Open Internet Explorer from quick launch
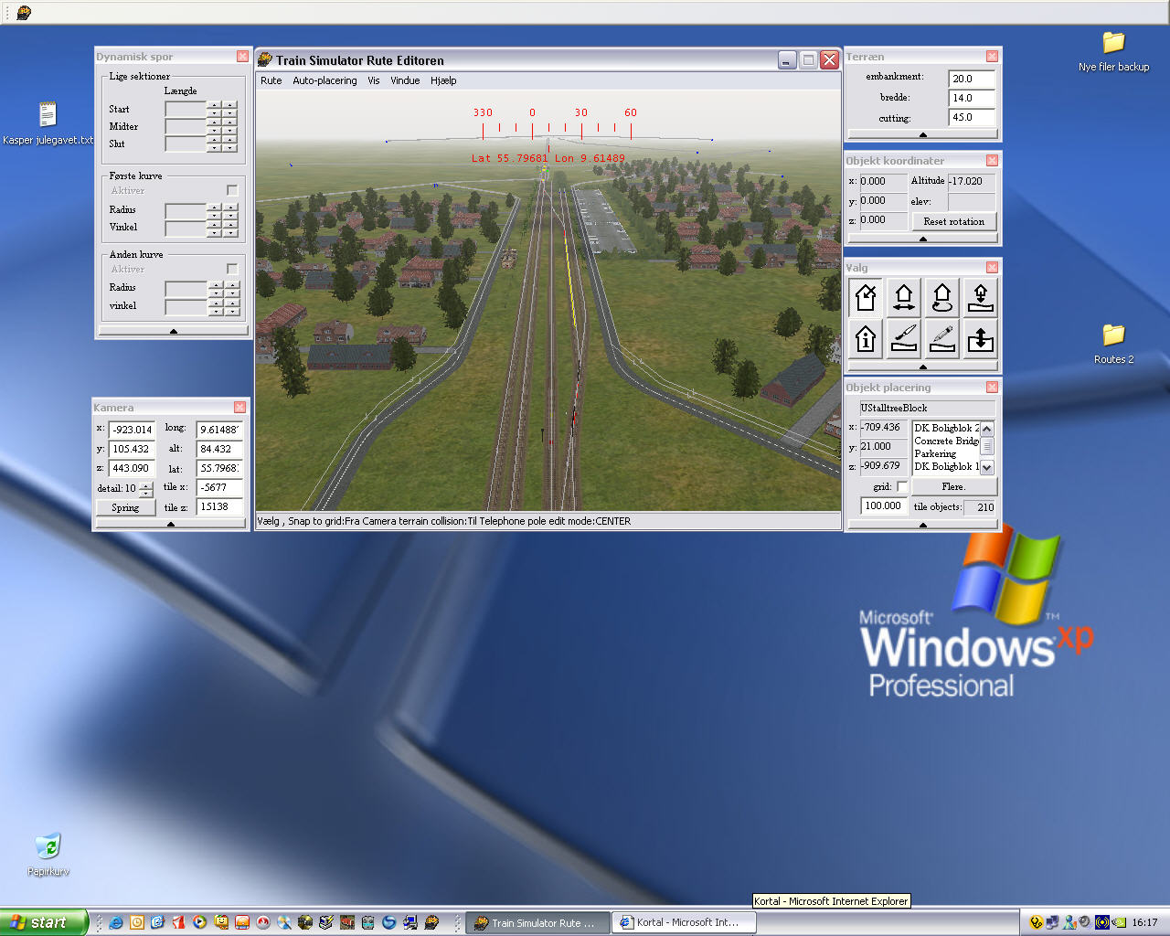Image resolution: width=1170 pixels, height=936 pixels. (116, 922)
